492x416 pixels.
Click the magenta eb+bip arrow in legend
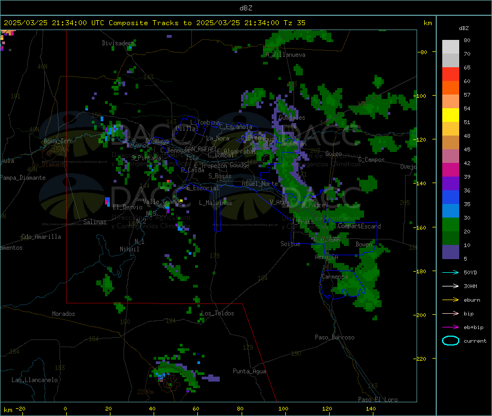[450, 327]
